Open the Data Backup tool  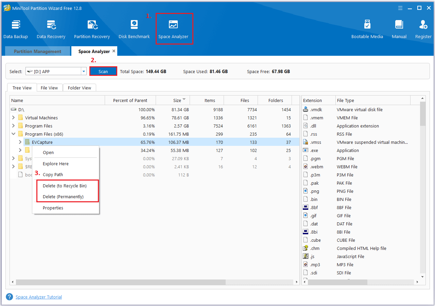point(16,29)
